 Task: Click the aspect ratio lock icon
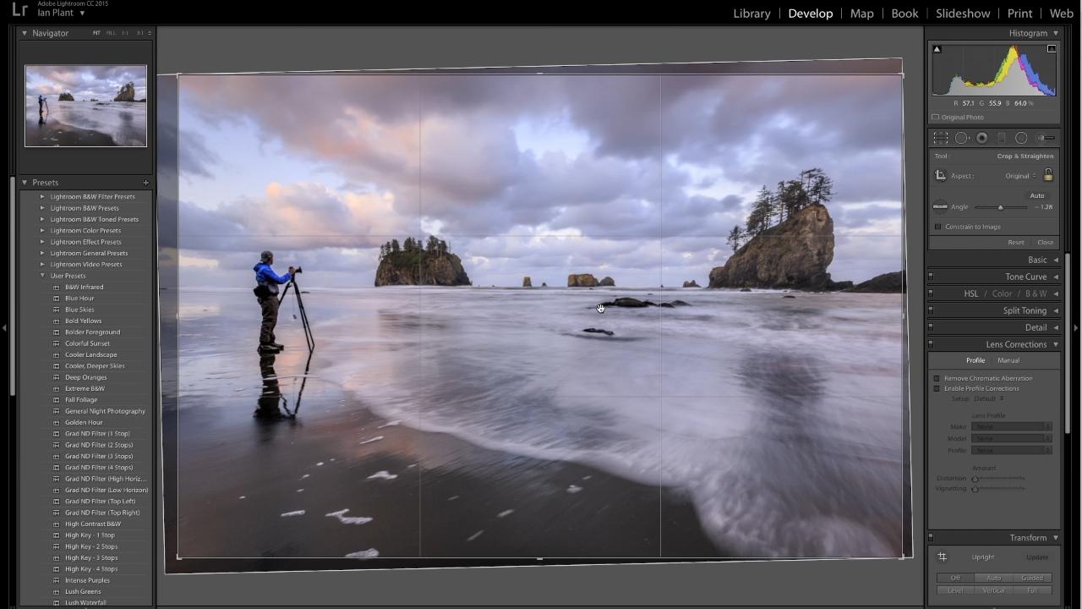[1048, 175]
